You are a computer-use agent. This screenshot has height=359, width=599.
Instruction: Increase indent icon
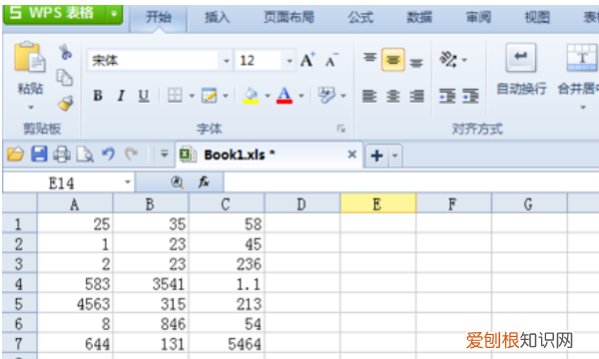point(470,96)
